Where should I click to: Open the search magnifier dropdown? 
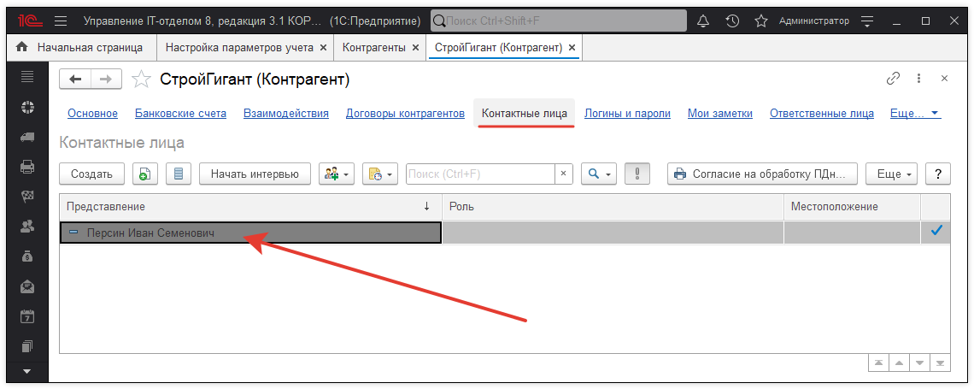[x=598, y=174]
